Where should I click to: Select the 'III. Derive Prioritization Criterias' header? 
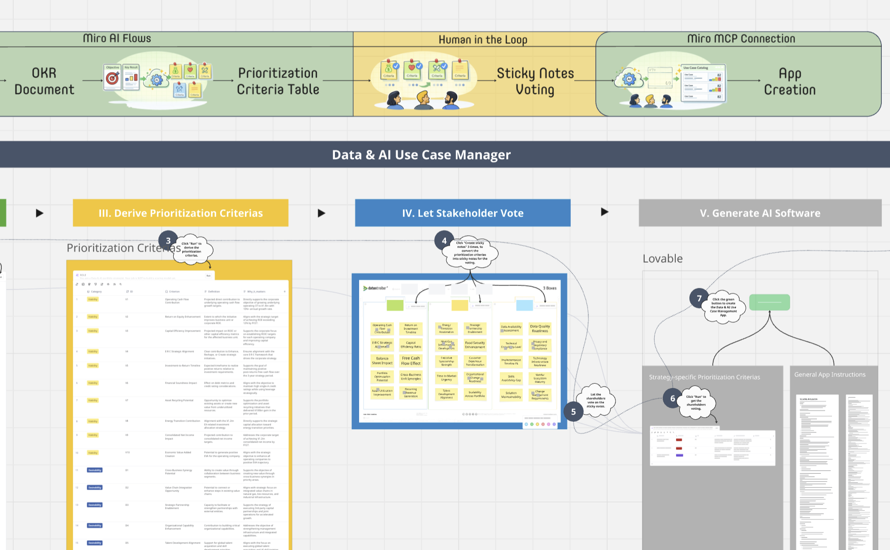coord(180,213)
